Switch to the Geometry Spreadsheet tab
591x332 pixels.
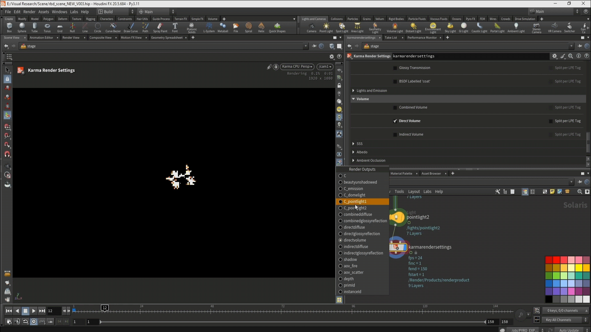coord(167,38)
